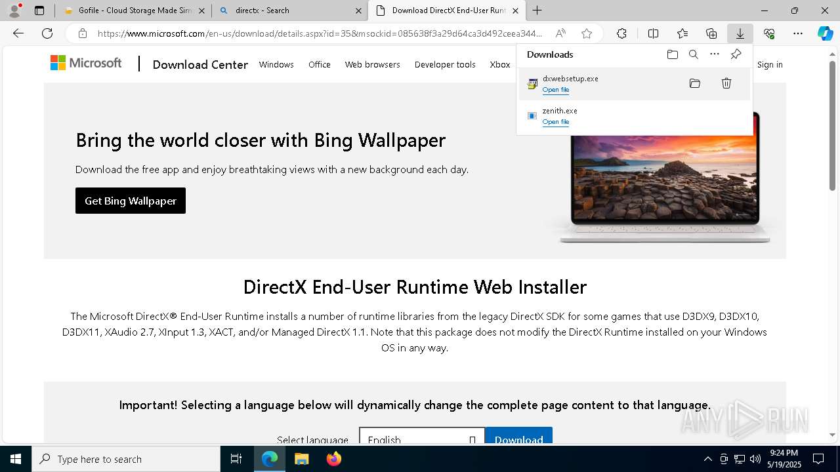The height and width of the screenshot is (472, 840).
Task: Click Get Bing Wallpaper button
Action: 131,201
